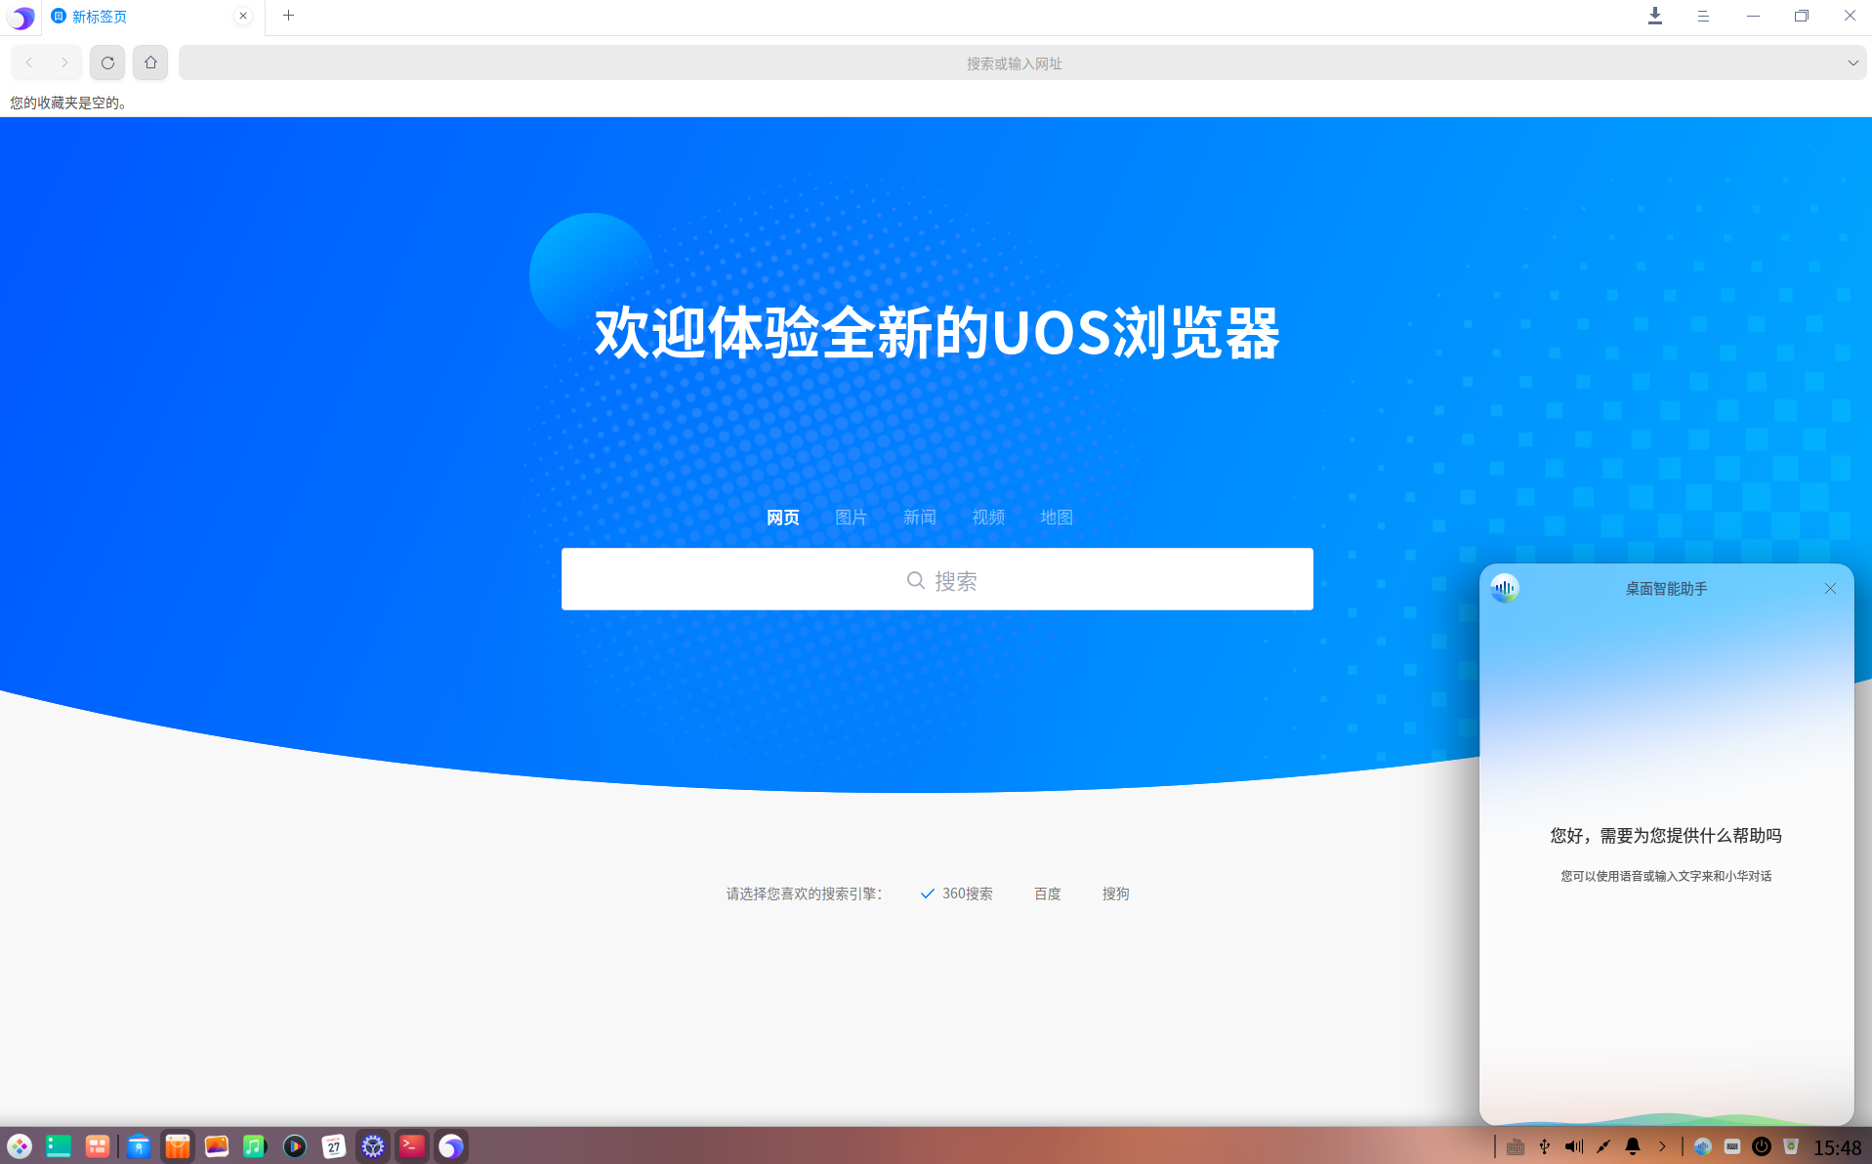Image resolution: width=1872 pixels, height=1164 pixels.
Task: Open the video player dock icon
Action: pos(294,1145)
